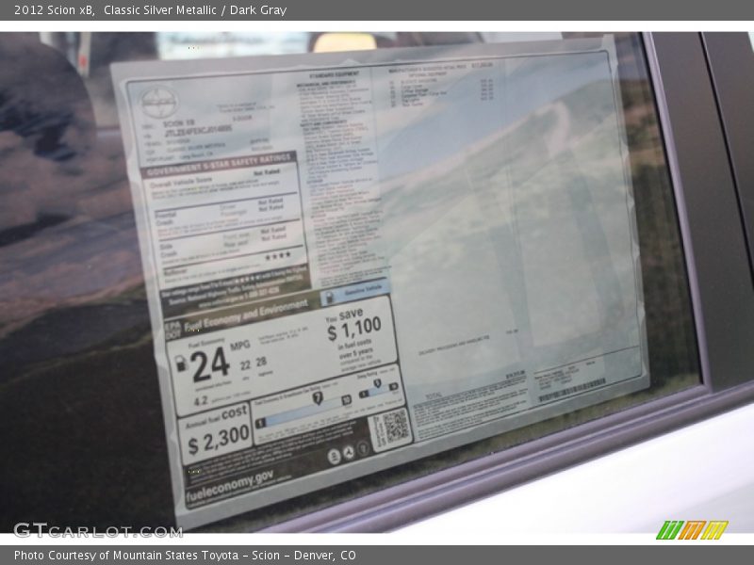Image resolution: width=754 pixels, height=565 pixels.
Task: Click the Scion logo on the sticker
Action: (158, 98)
